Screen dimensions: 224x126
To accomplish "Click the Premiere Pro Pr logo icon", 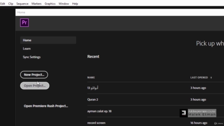I will point(24,22).
